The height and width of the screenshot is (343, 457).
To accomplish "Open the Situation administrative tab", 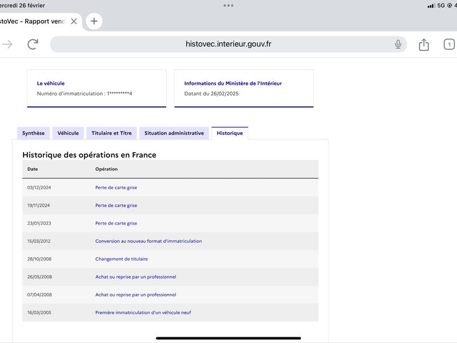I will (174, 133).
